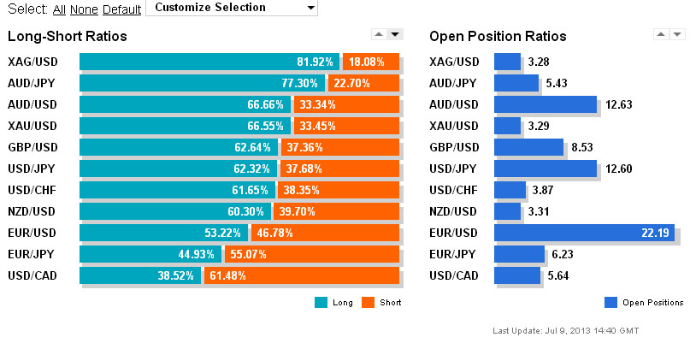Viewport: 696px width, 349px height.
Task: Click the EUR/USD open position bar
Action: click(x=584, y=233)
